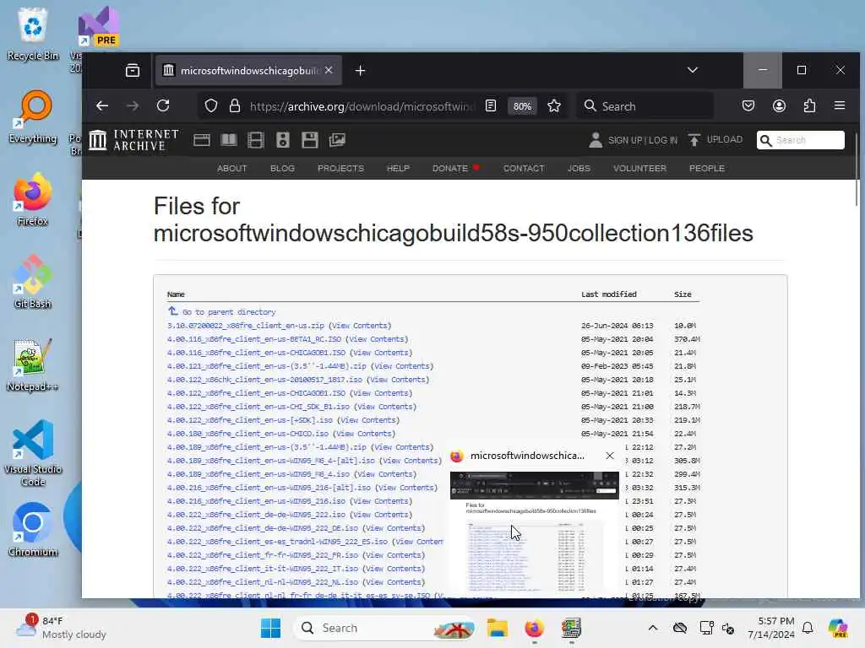
Task: Open the BLOG menu item
Action: click(x=282, y=168)
